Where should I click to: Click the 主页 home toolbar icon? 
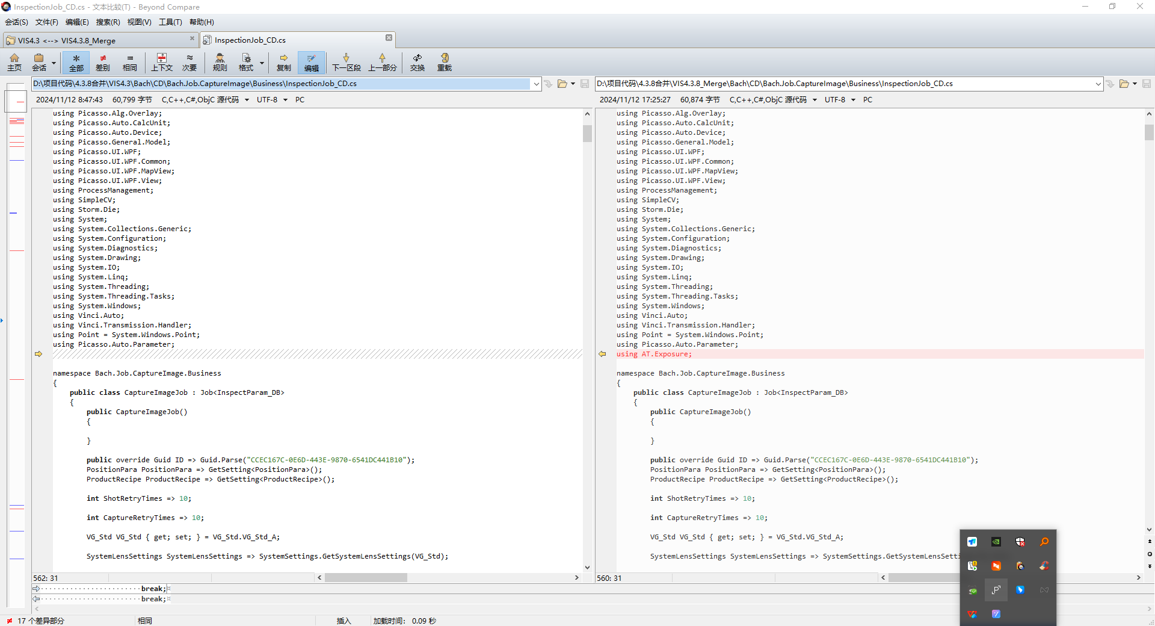14,62
